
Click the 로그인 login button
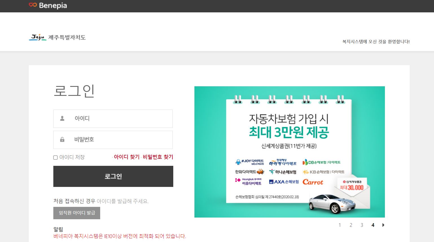113,176
